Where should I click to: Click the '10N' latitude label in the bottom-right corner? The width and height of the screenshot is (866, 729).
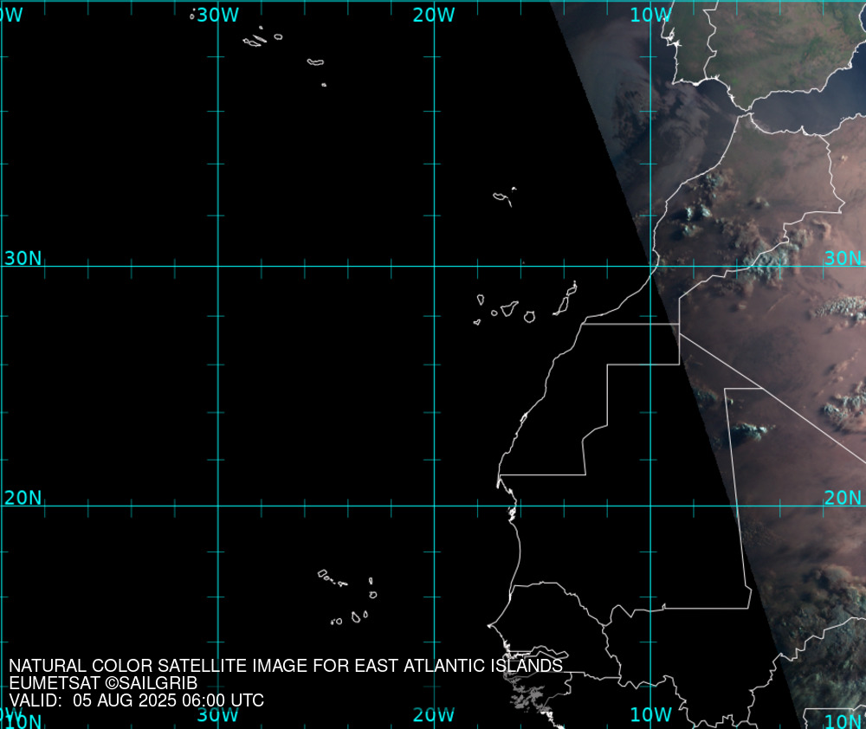(843, 720)
